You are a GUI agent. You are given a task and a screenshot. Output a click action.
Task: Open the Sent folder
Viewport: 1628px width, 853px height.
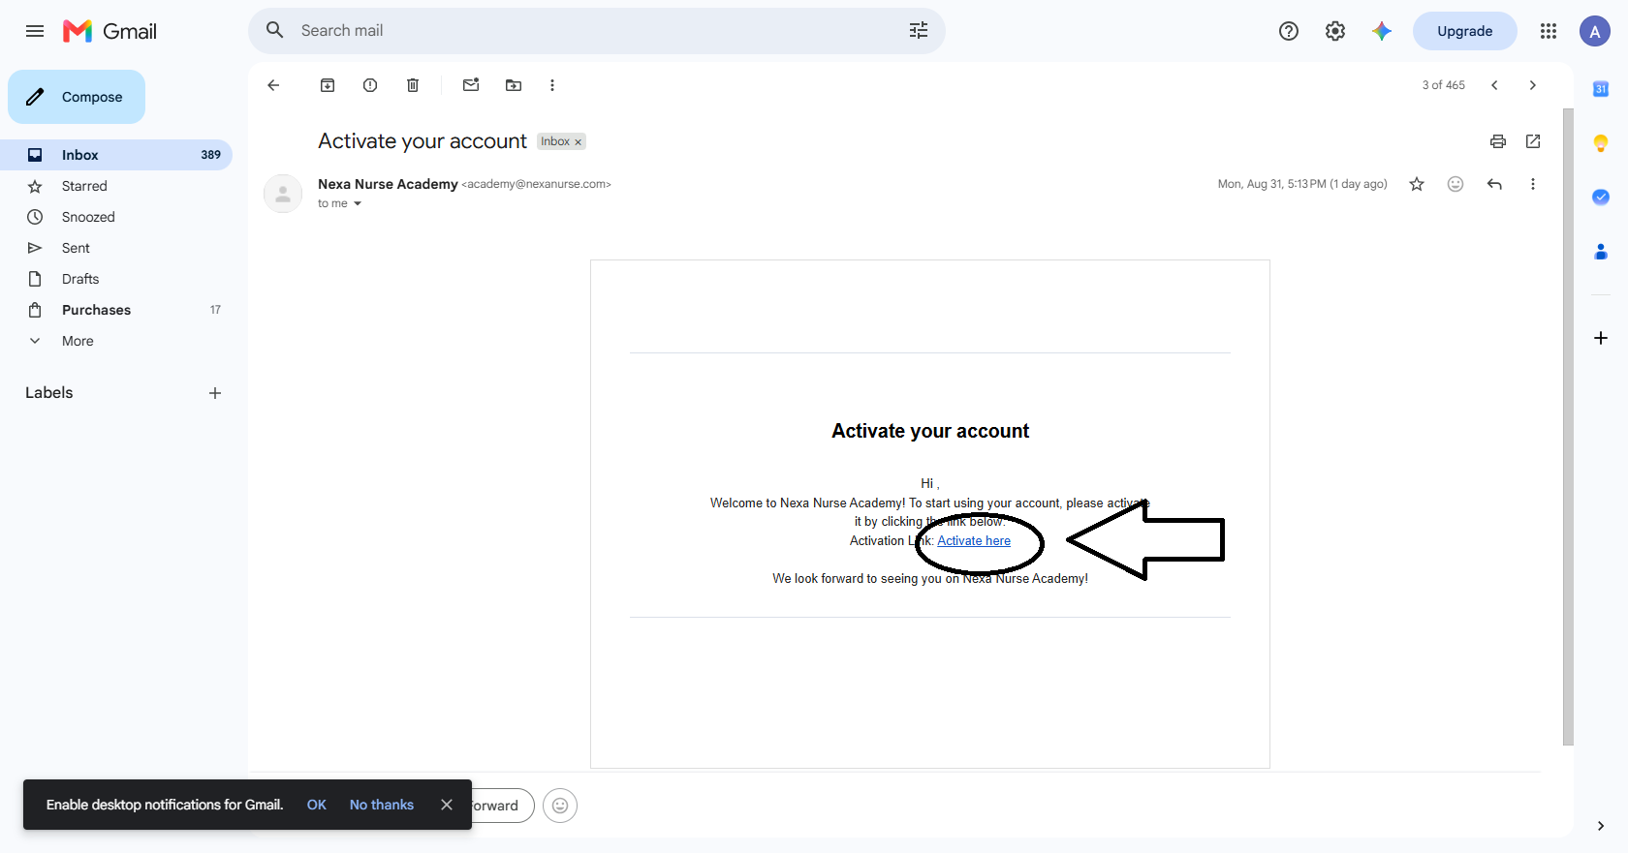coord(116,248)
